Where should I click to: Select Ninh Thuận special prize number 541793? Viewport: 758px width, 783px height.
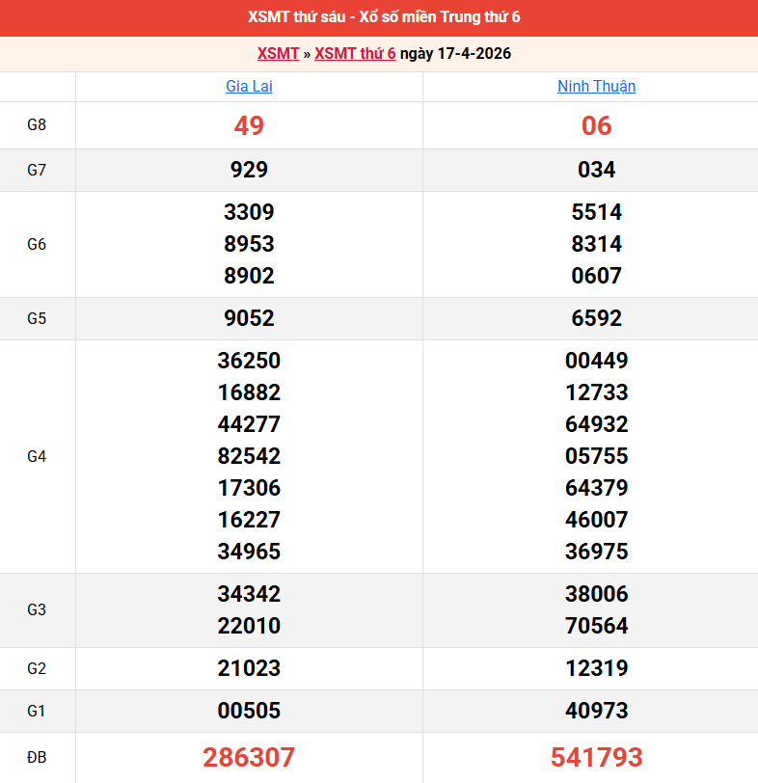tap(596, 757)
